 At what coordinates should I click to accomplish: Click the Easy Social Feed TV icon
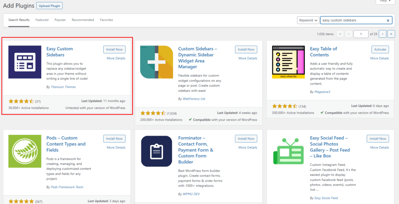[x=288, y=151]
